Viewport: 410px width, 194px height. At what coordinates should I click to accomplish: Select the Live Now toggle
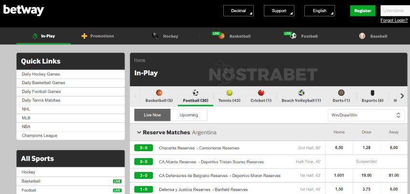pos(152,115)
